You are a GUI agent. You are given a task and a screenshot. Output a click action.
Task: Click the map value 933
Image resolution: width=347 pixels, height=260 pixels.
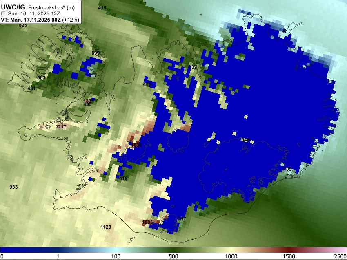(x=13, y=187)
